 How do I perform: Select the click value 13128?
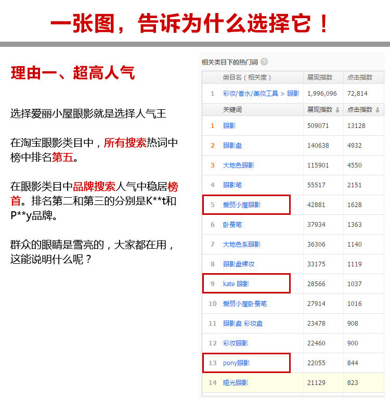tap(356, 126)
